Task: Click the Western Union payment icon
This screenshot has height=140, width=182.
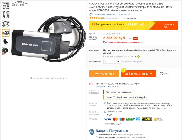Action: coord(147,119)
